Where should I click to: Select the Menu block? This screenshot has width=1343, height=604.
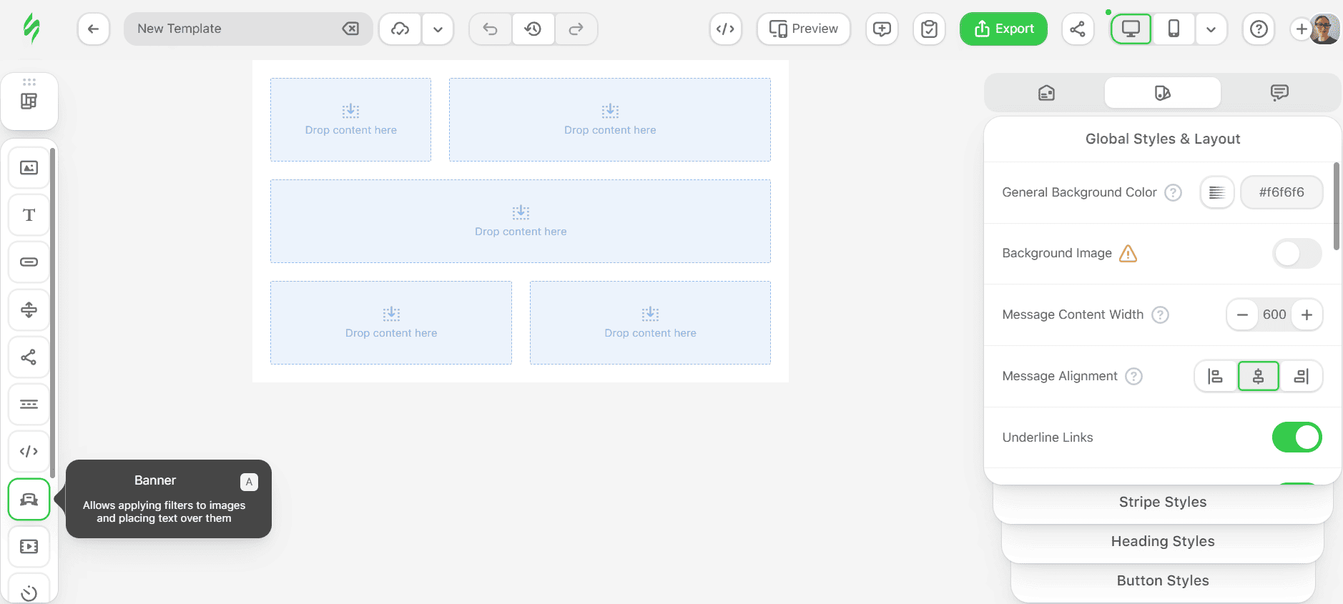(29, 404)
